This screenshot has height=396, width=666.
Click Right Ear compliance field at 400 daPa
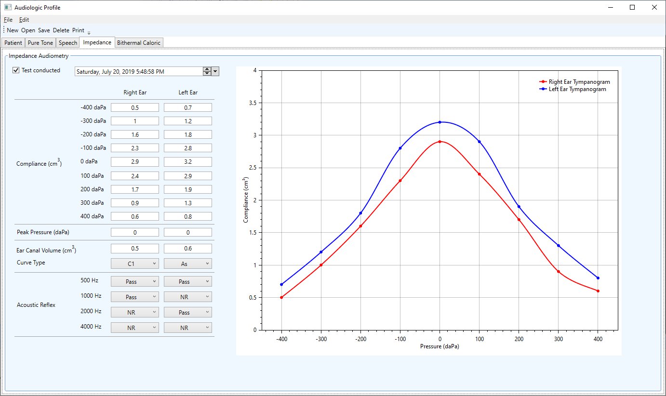click(x=135, y=217)
